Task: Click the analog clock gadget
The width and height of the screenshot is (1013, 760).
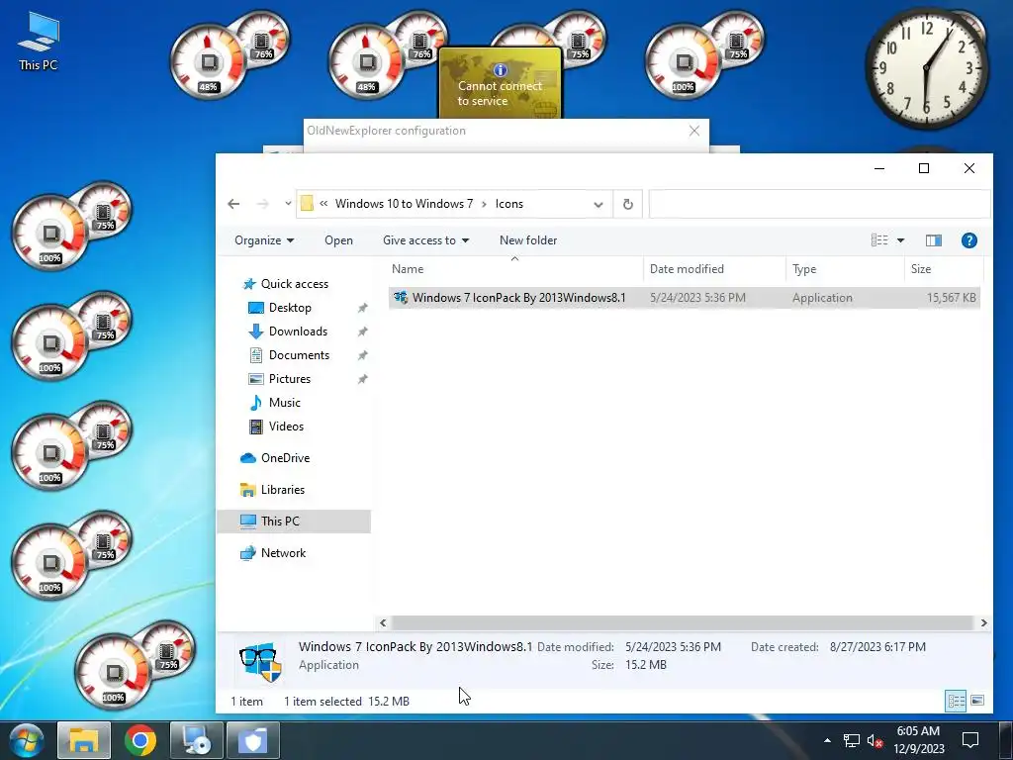Action: pyautogui.click(x=926, y=68)
